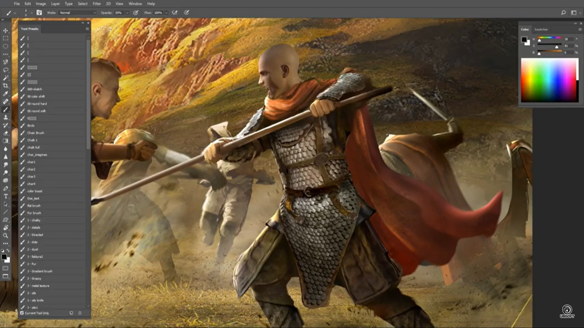Select the Rectangular Marquee tool
The height and width of the screenshot is (328, 584).
coord(6,38)
